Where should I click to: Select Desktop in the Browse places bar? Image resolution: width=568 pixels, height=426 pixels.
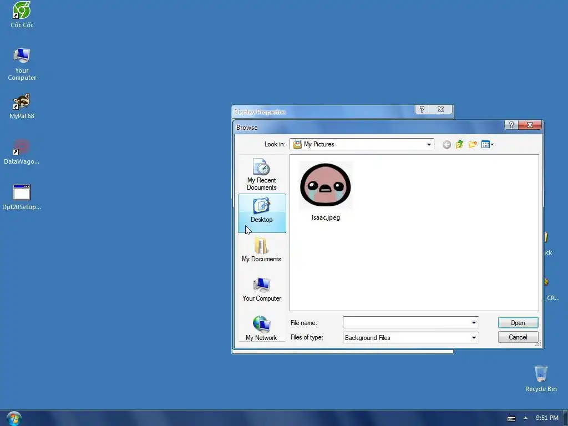click(x=262, y=213)
